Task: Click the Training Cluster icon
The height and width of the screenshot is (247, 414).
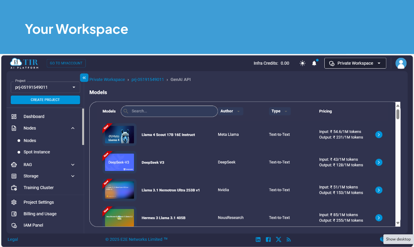Action: pos(14,188)
